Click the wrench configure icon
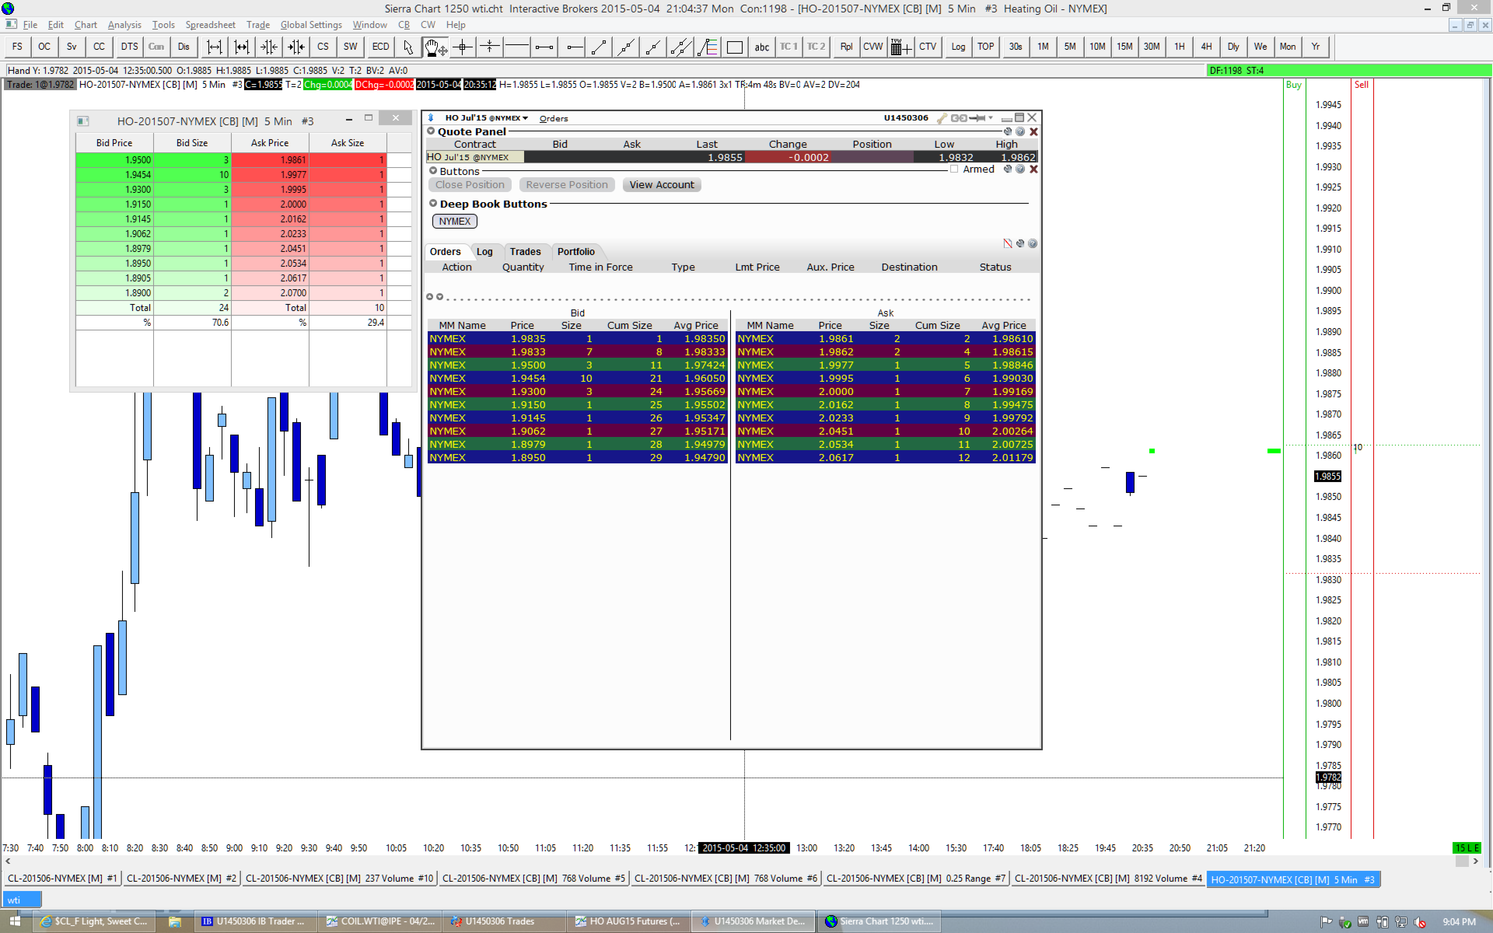Screen dimensions: 1493x933 [941, 118]
